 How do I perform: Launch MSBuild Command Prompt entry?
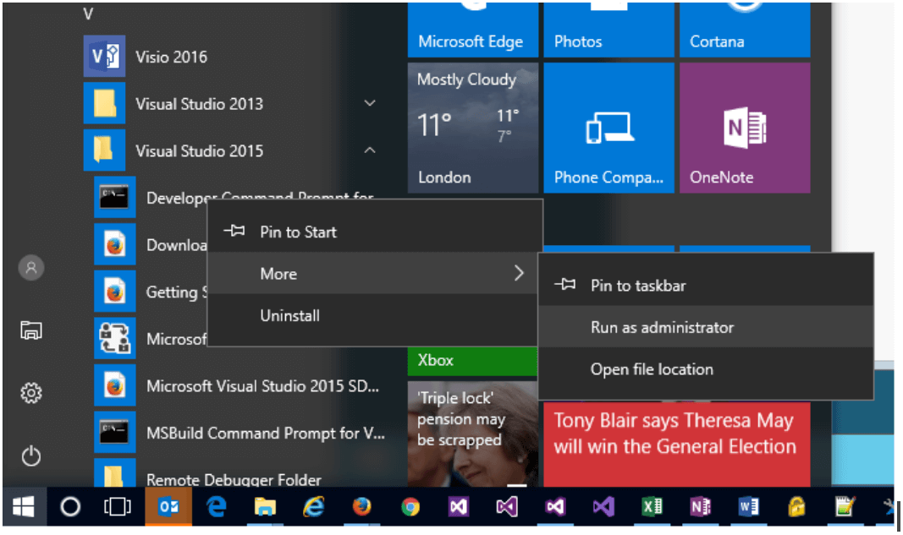[265, 434]
